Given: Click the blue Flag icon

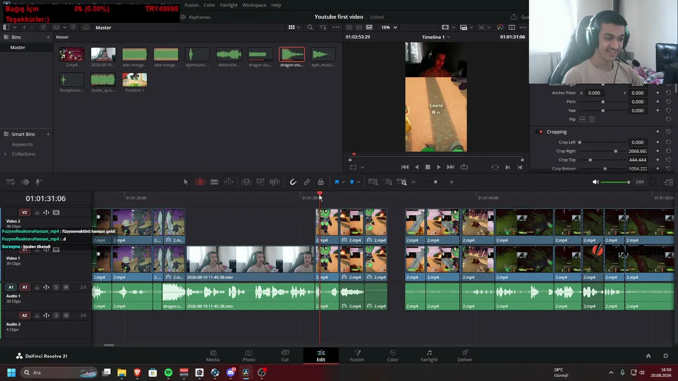Looking at the screenshot, I should click(336, 182).
